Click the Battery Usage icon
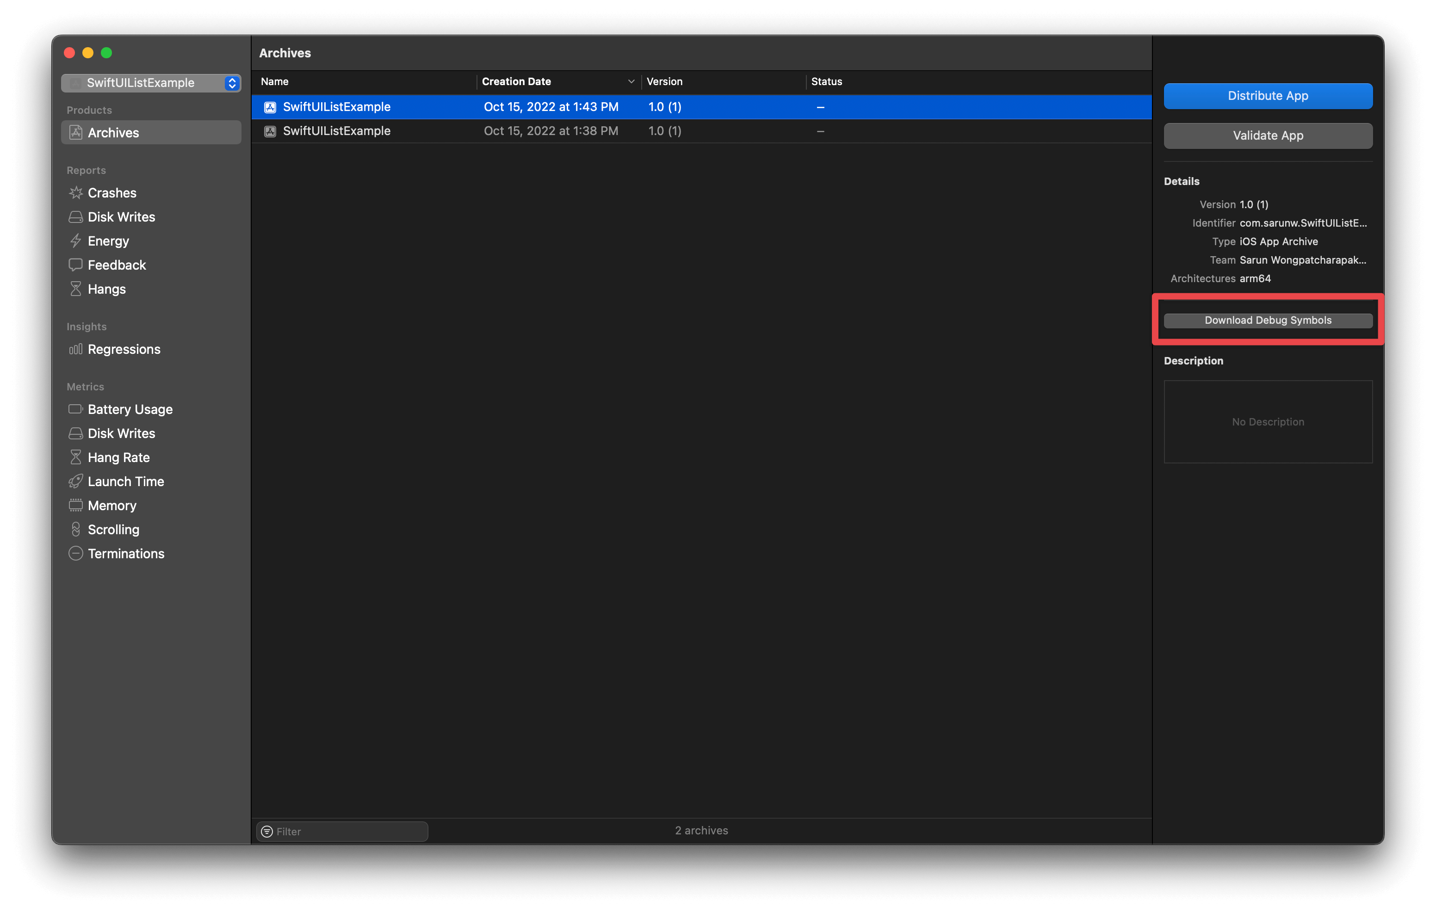Image resolution: width=1436 pixels, height=913 pixels. point(76,409)
